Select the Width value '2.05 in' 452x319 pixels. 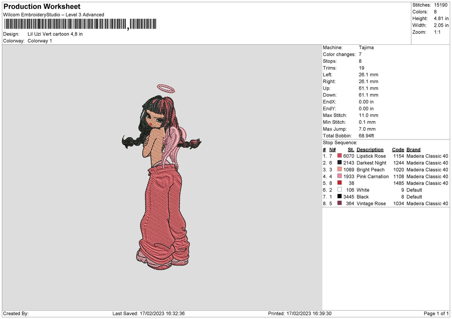pyautogui.click(x=441, y=25)
